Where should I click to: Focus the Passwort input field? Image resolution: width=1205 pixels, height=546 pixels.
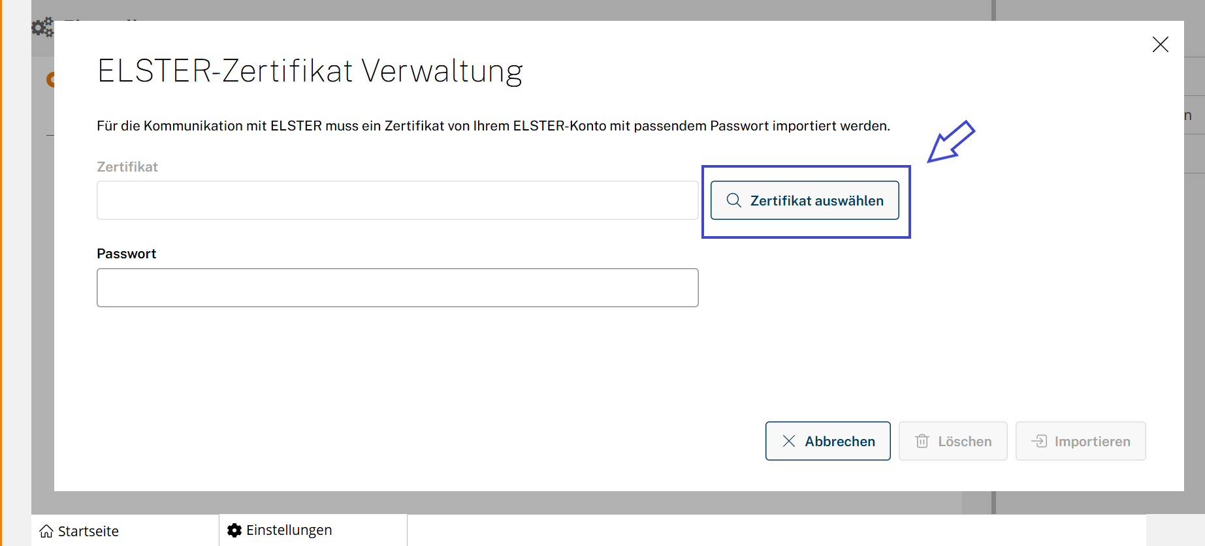pos(397,288)
